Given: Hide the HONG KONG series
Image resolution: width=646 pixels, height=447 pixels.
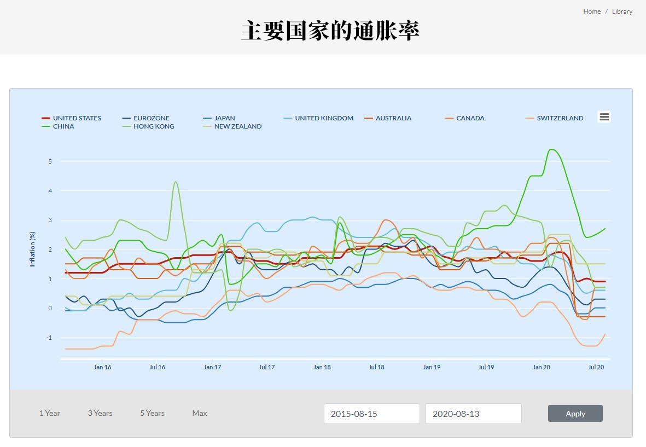Looking at the screenshot, I should coord(154,126).
